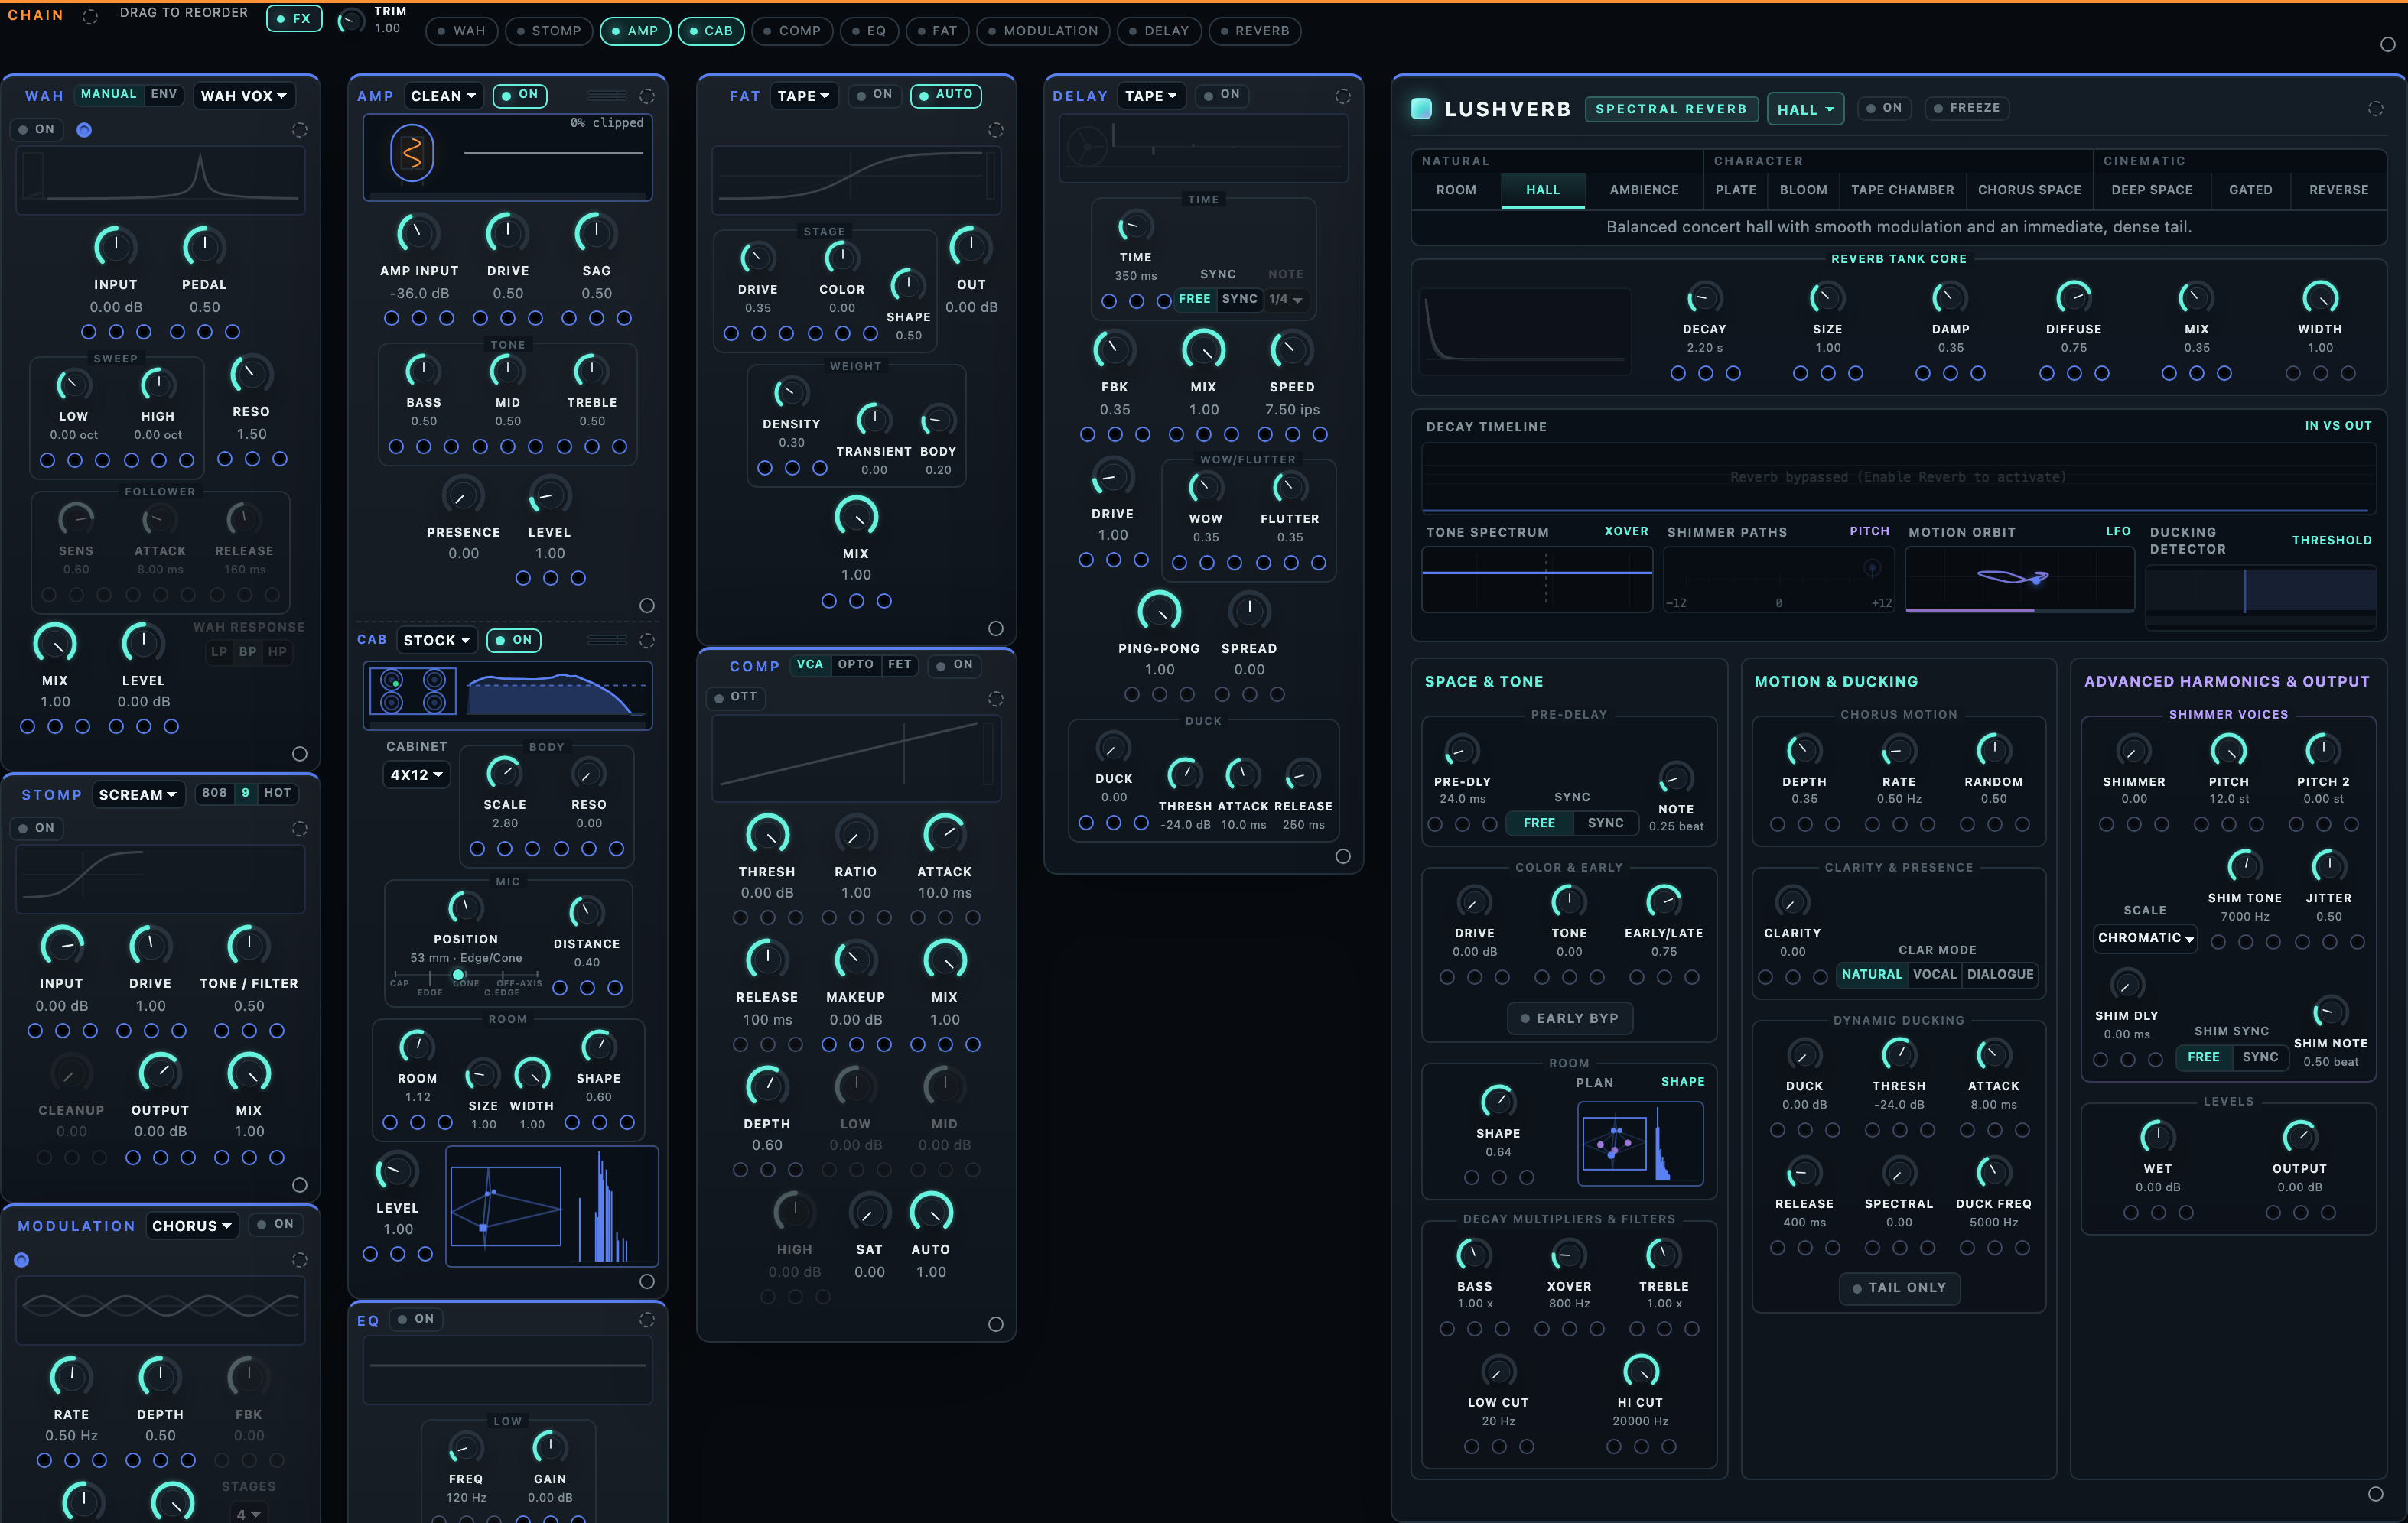Screen dimensions: 2408x1523
Task: Select the PLATE reverb tab
Action: [1735, 190]
